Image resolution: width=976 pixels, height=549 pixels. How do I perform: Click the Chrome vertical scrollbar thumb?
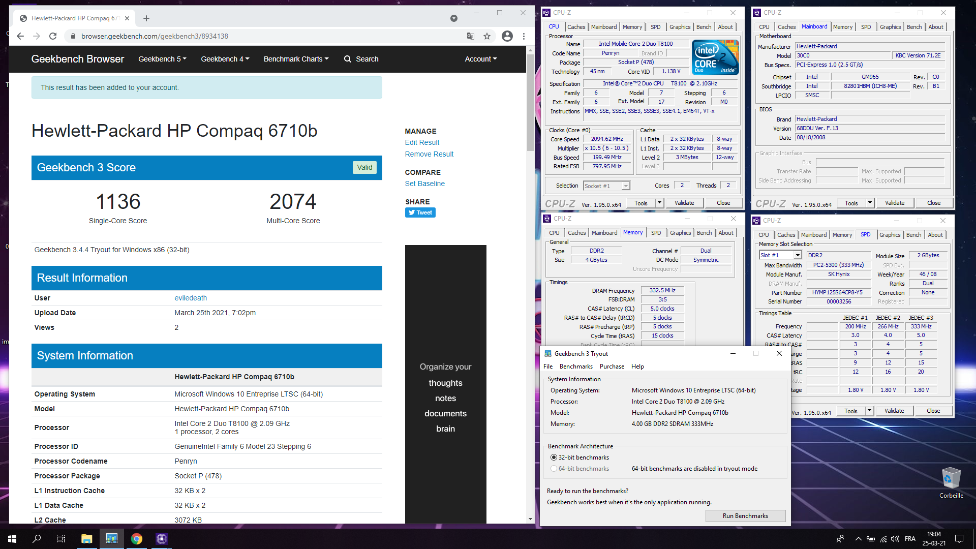coord(530,102)
